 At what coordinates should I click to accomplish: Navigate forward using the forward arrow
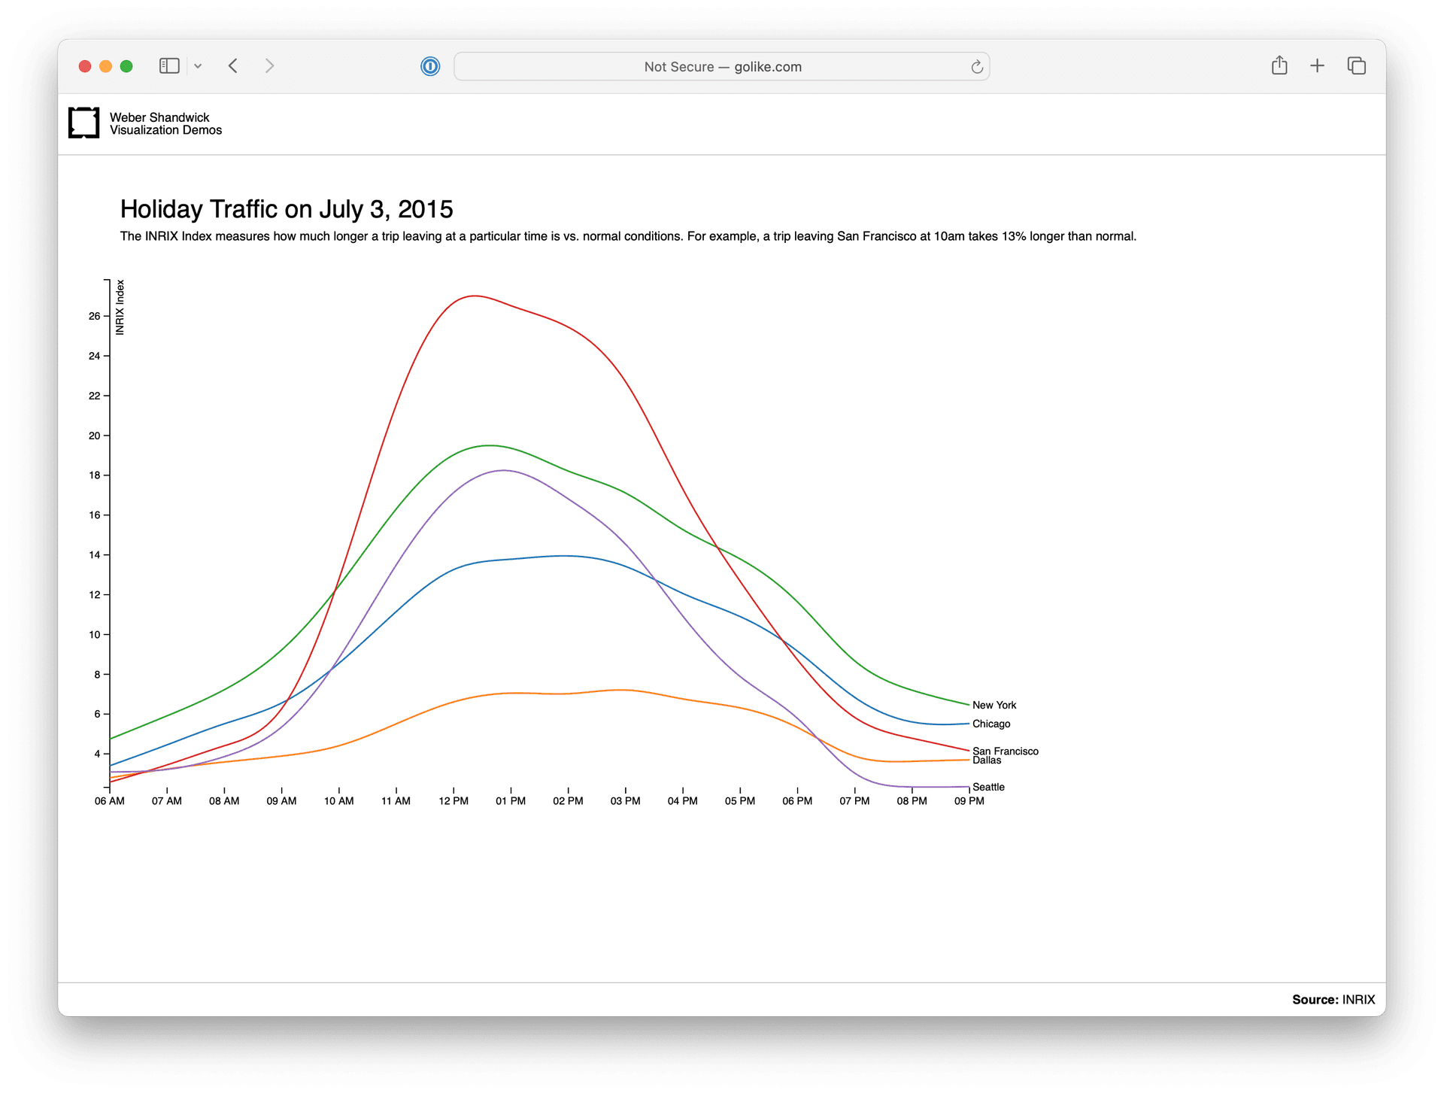[x=269, y=65]
